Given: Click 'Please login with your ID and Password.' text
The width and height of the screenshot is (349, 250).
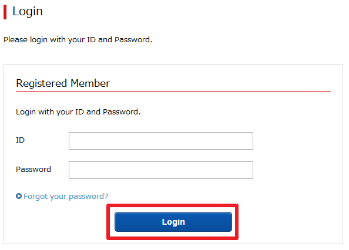Looking at the screenshot, I should [78, 40].
